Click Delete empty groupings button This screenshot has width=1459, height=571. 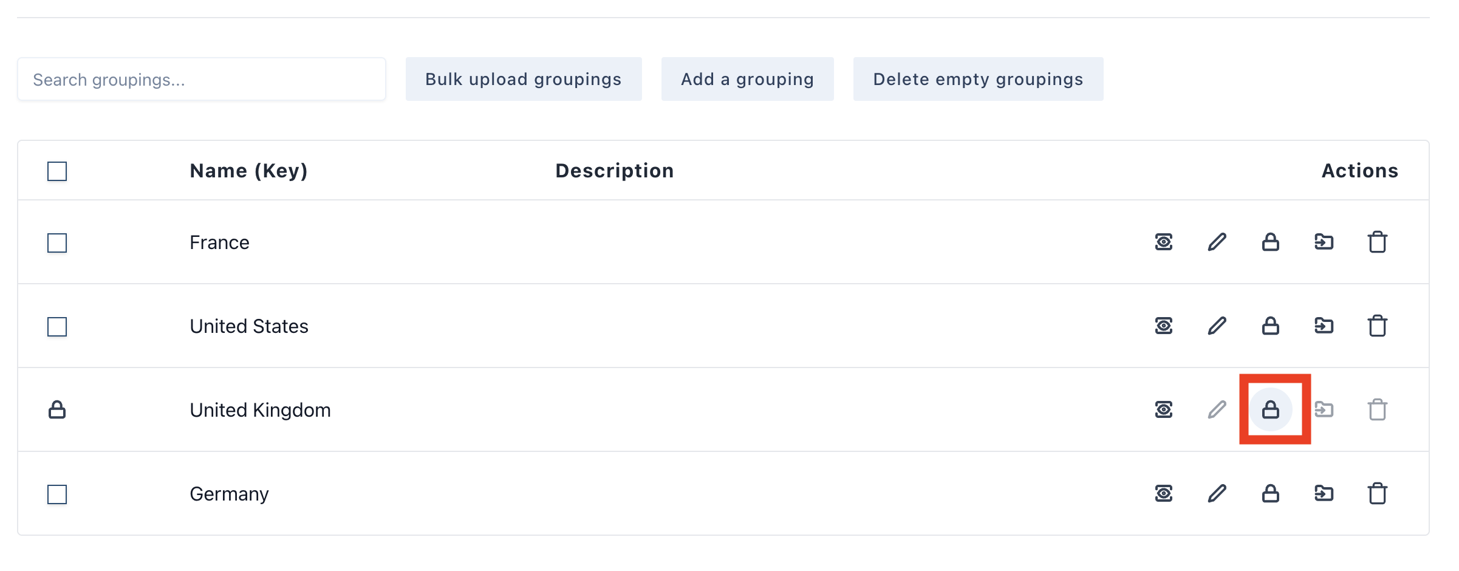(x=978, y=79)
